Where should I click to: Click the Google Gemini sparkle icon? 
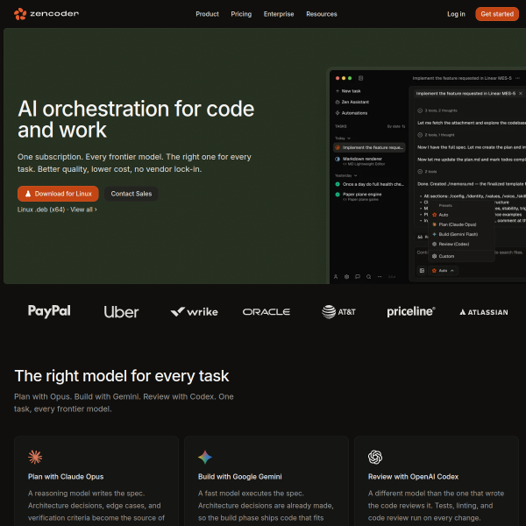205,457
